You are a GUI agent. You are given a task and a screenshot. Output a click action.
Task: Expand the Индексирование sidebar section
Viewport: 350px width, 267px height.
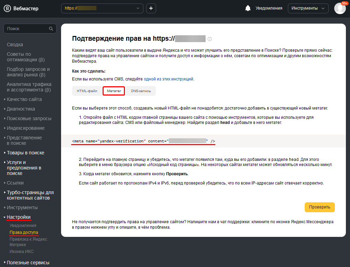coord(25,128)
